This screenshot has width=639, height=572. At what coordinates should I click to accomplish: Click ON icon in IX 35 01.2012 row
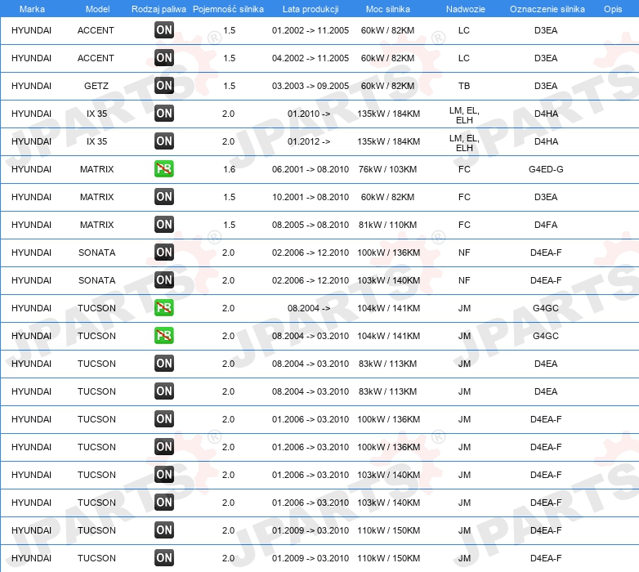coord(164,141)
